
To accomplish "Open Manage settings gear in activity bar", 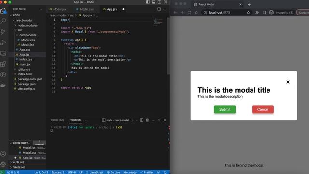I will click(3, 164).
